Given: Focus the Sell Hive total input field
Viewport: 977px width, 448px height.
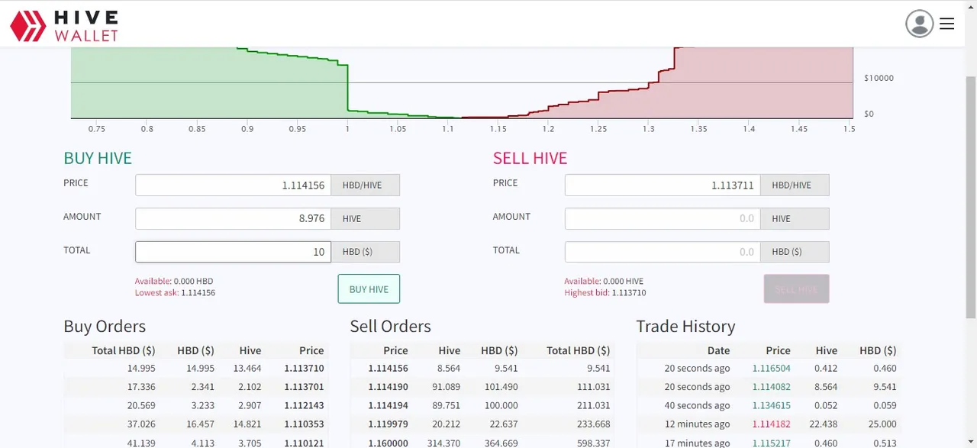Looking at the screenshot, I should (x=663, y=252).
